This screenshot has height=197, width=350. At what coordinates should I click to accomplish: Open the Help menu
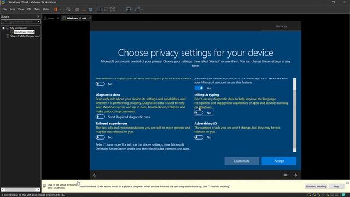(46, 9)
